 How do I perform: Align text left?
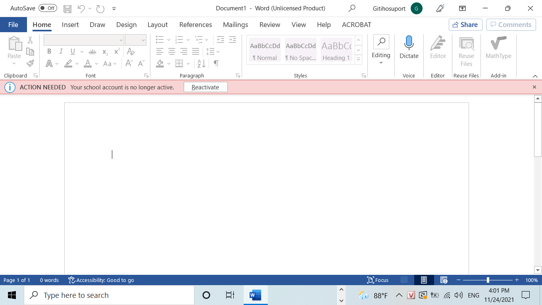point(160,52)
